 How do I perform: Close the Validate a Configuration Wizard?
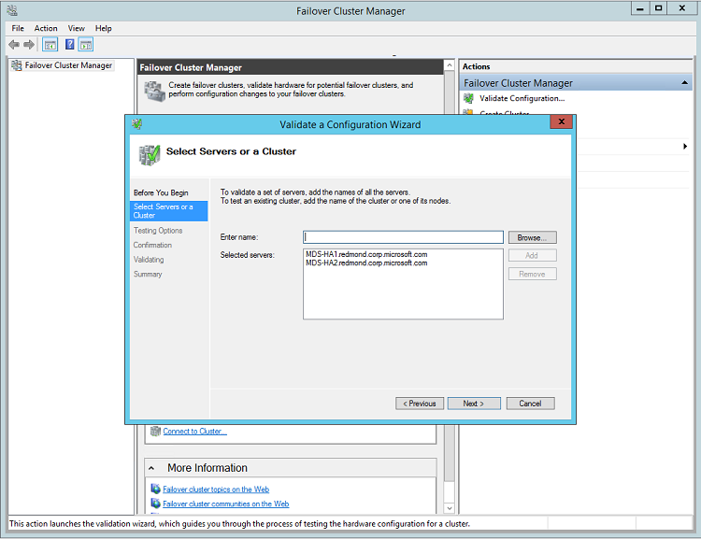[x=561, y=121]
